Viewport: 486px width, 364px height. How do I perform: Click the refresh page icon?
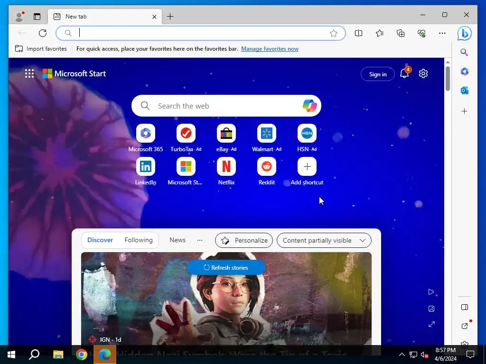(43, 33)
